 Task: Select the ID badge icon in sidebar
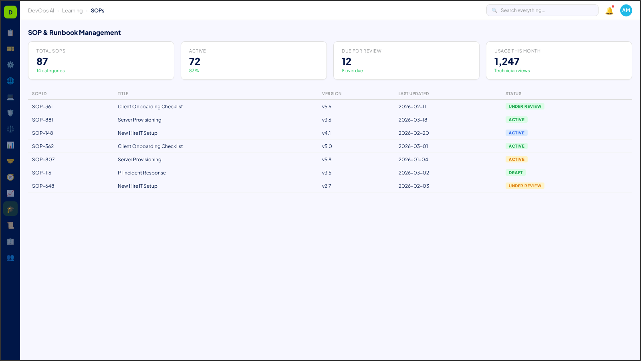[10, 49]
